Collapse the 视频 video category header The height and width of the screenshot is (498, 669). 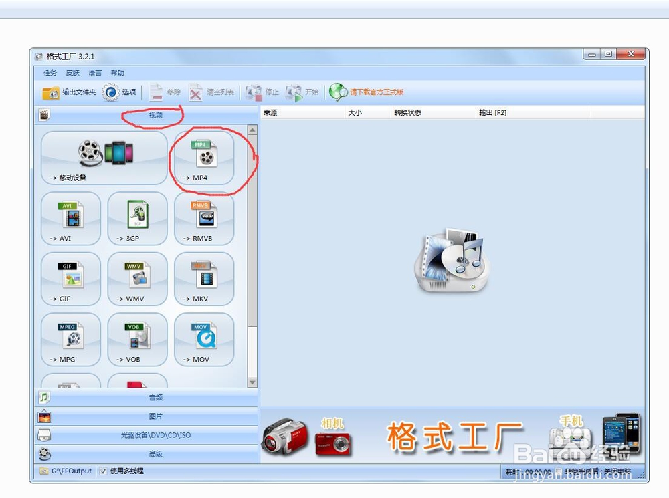(x=146, y=115)
